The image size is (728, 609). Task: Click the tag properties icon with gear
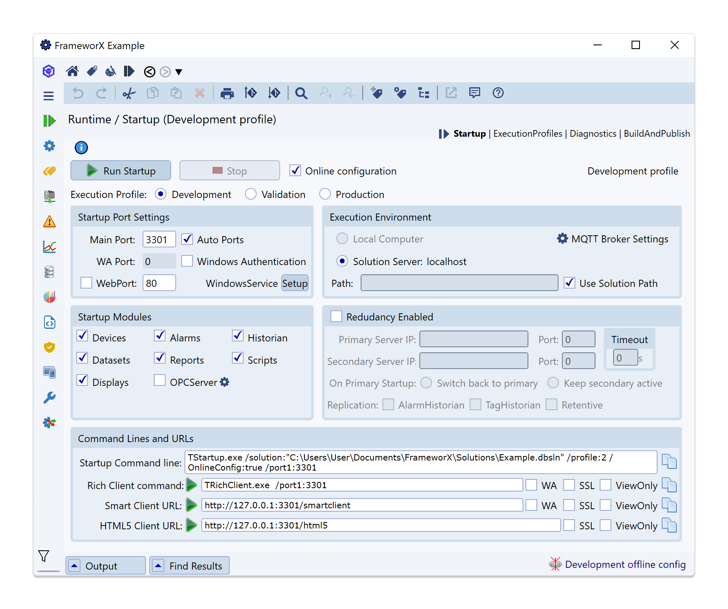tap(400, 93)
